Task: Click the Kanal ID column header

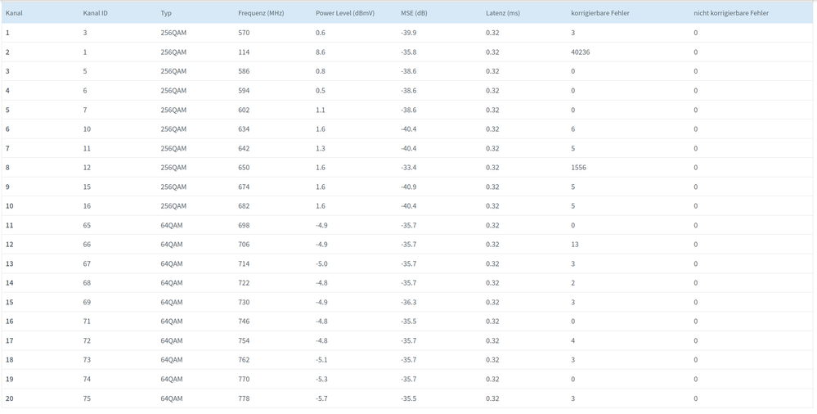Action: coord(95,13)
